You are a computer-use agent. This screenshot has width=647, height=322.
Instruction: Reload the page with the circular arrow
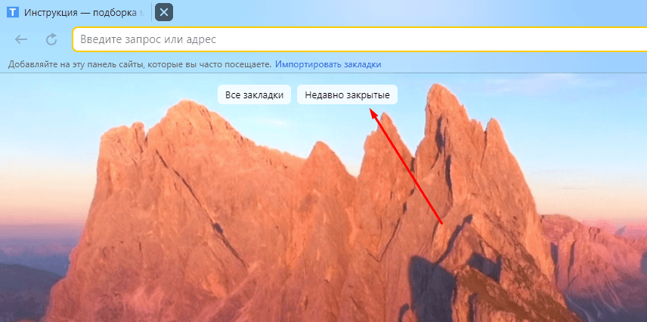[x=51, y=40]
